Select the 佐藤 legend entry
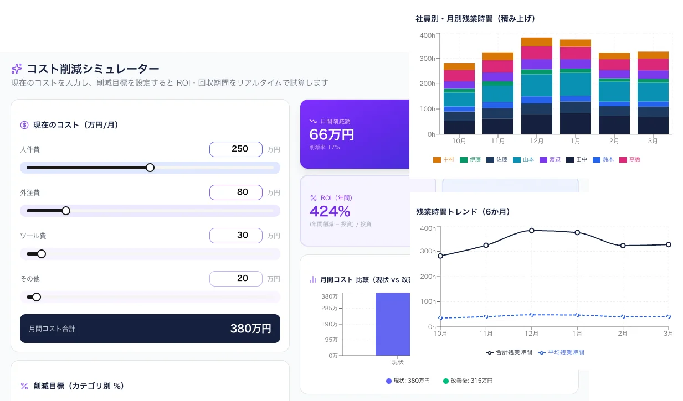Viewport: 683px width, 401px height. point(497,160)
